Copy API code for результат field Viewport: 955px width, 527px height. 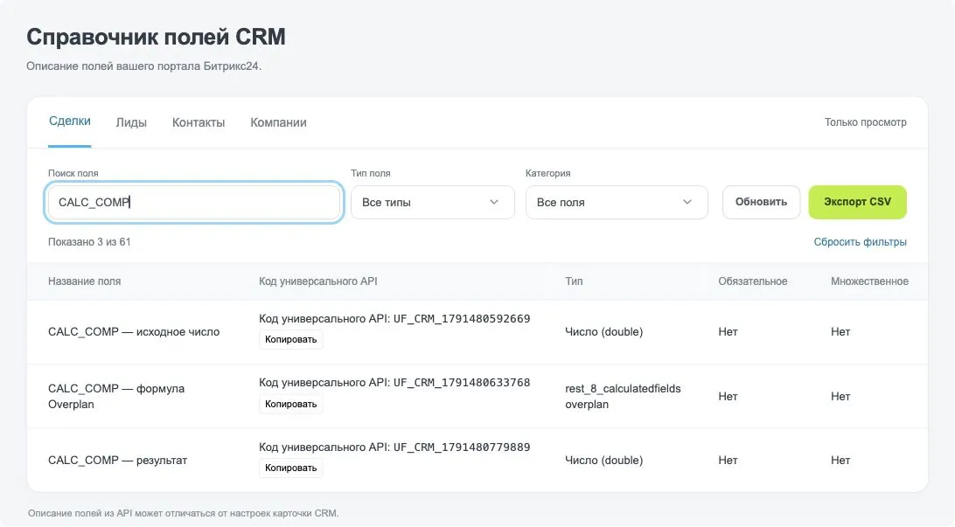pyautogui.click(x=290, y=468)
